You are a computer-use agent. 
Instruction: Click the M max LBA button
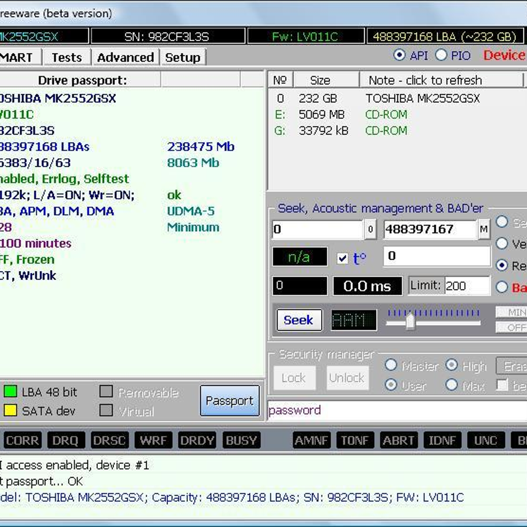coord(484,229)
